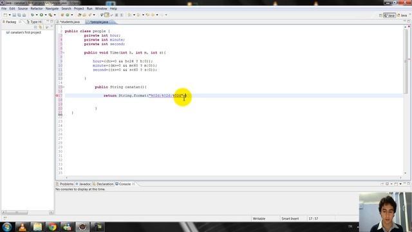Image resolution: width=412 pixels, height=232 pixels.
Task: Open the Source menu
Action: [23, 8]
